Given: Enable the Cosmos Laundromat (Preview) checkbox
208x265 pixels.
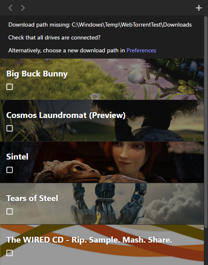Looking at the screenshot, I should point(10,128).
